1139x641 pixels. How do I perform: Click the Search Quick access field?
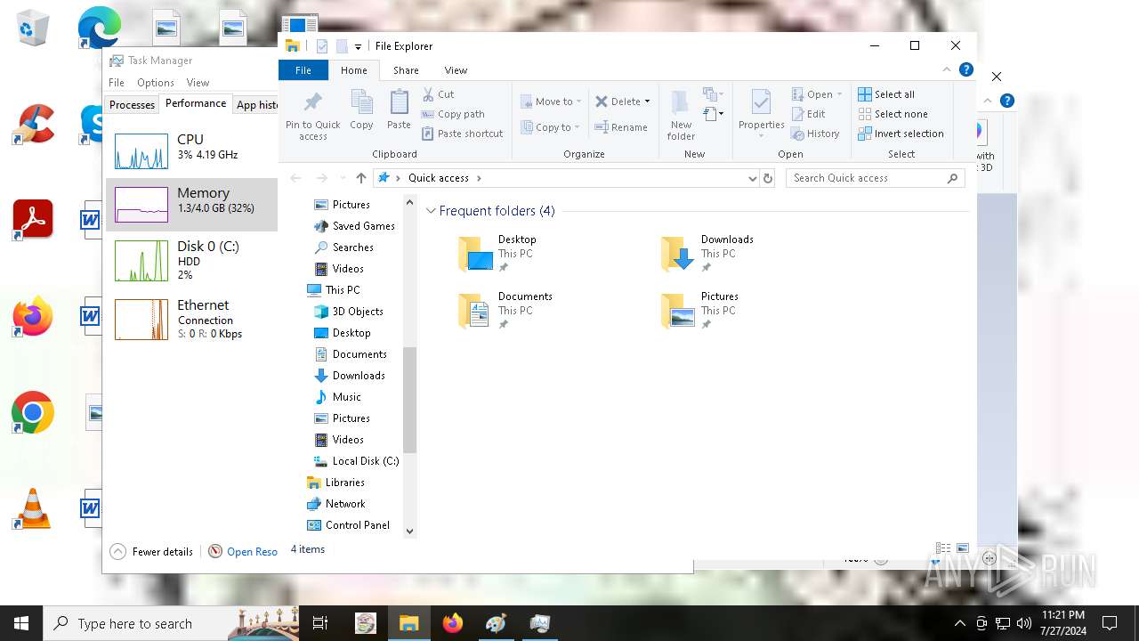(876, 178)
